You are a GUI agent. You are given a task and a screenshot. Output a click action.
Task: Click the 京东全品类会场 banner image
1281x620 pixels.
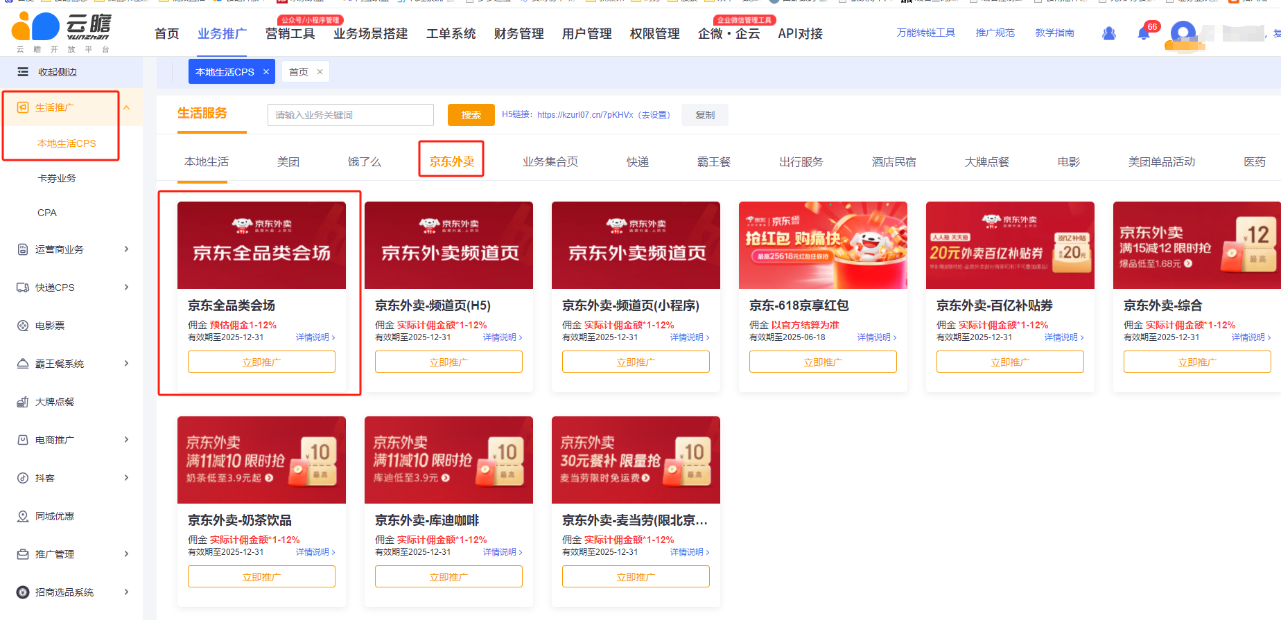pos(261,245)
